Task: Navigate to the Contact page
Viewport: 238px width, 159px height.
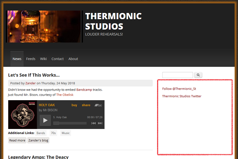Action: click(57, 59)
